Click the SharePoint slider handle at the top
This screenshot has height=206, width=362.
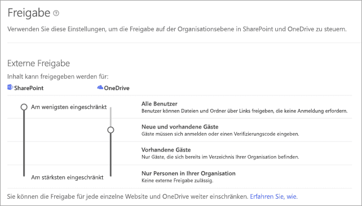pos(24,107)
